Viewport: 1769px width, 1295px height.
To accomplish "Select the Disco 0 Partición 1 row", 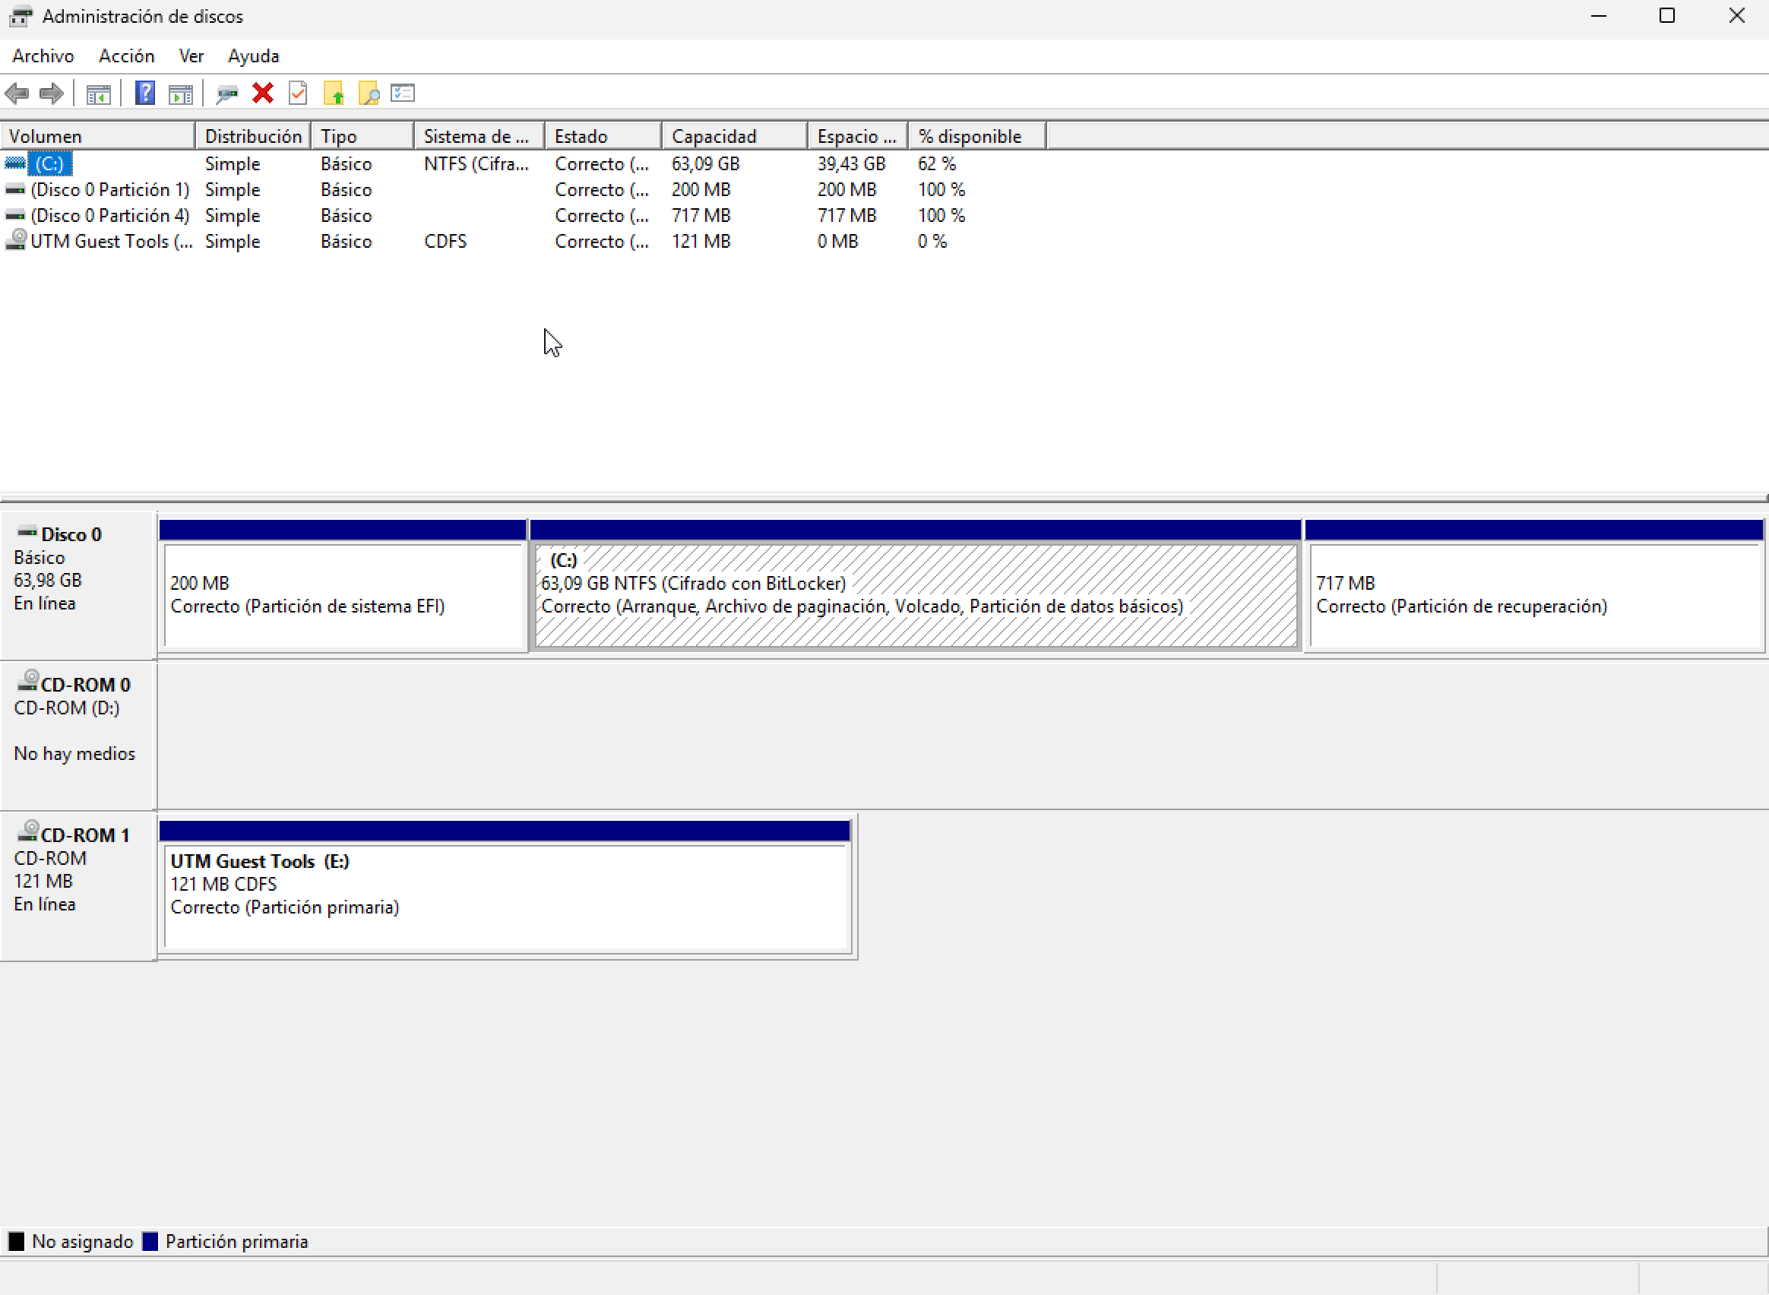I will (x=524, y=190).
